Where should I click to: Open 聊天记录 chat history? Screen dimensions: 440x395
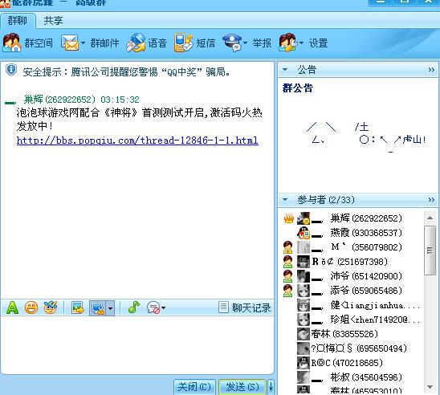[x=245, y=307]
